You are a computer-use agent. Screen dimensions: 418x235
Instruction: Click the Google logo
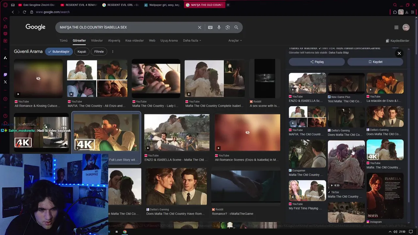click(x=36, y=27)
